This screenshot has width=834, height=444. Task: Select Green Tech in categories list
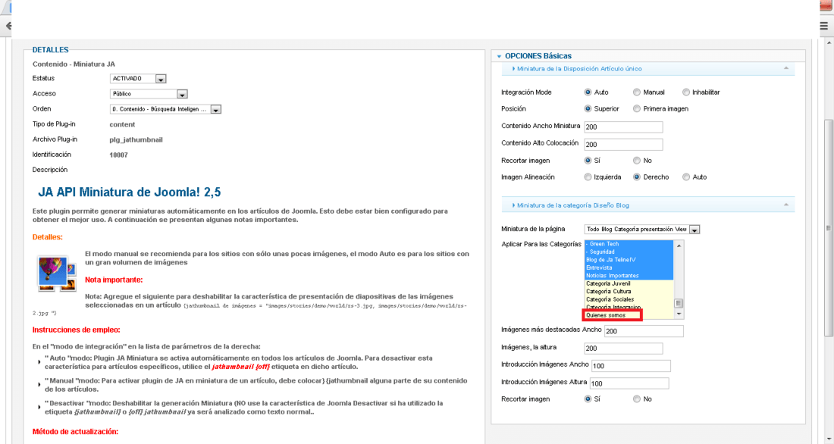coord(629,244)
